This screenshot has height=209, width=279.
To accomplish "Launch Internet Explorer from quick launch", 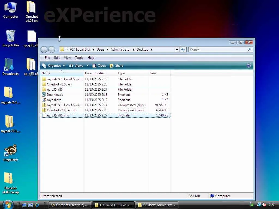I will [x=37, y=205].
